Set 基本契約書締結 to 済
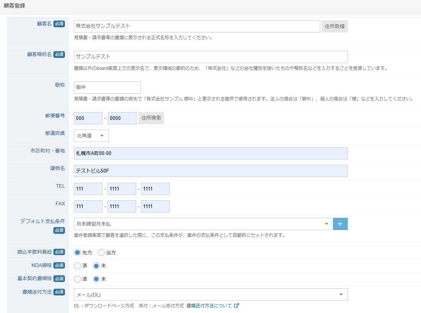 [x=78, y=279]
